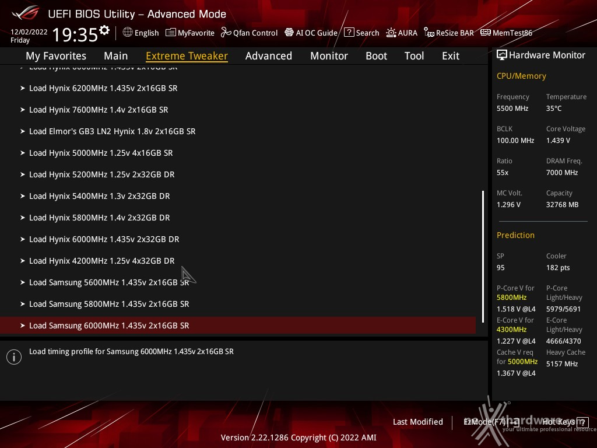Viewport: 597px width, 448px height.
Task: Click the AURA lighting icon
Action: pyautogui.click(x=391, y=33)
